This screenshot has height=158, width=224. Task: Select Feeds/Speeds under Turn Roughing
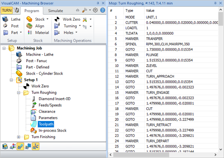[x=50, y=105]
